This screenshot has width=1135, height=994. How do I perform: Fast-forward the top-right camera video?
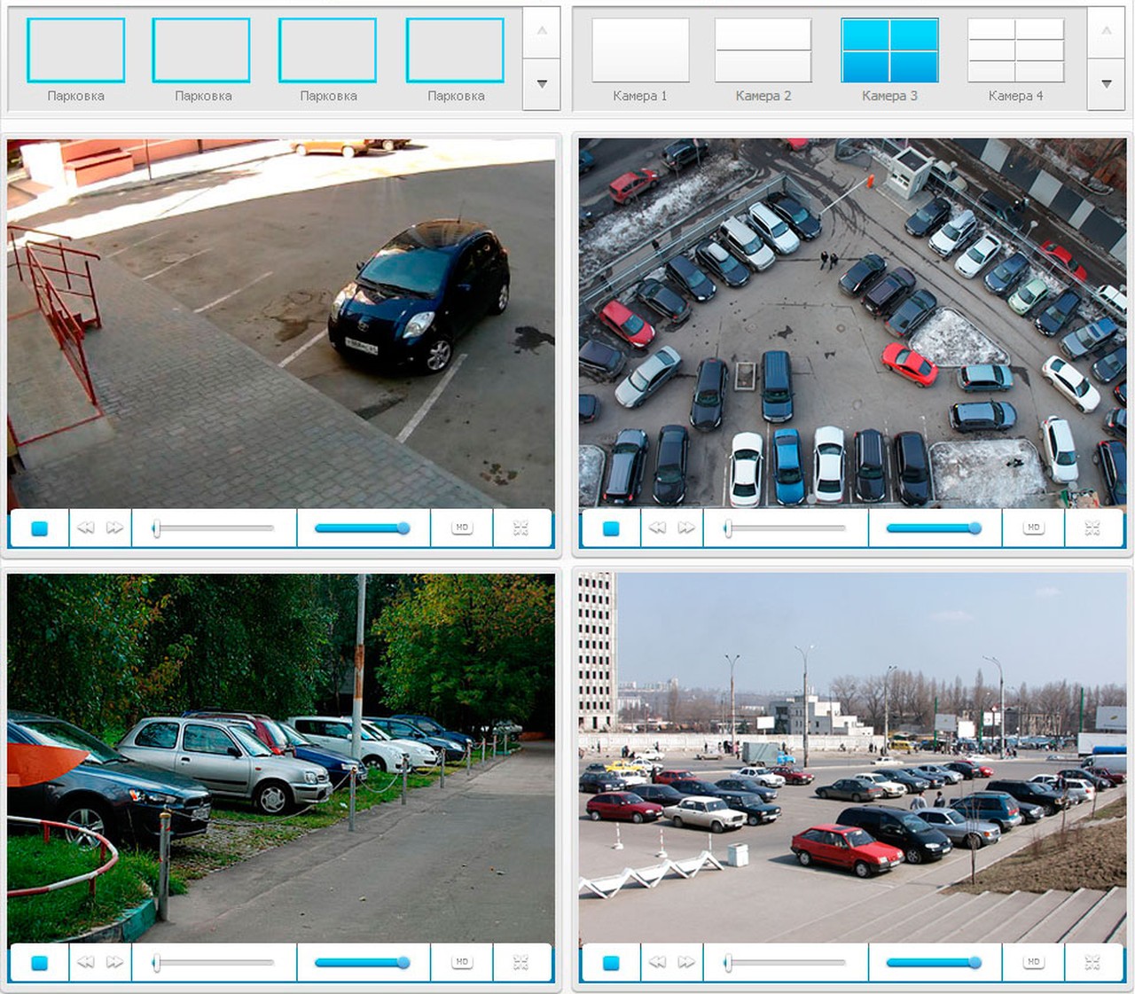pyautogui.click(x=687, y=528)
